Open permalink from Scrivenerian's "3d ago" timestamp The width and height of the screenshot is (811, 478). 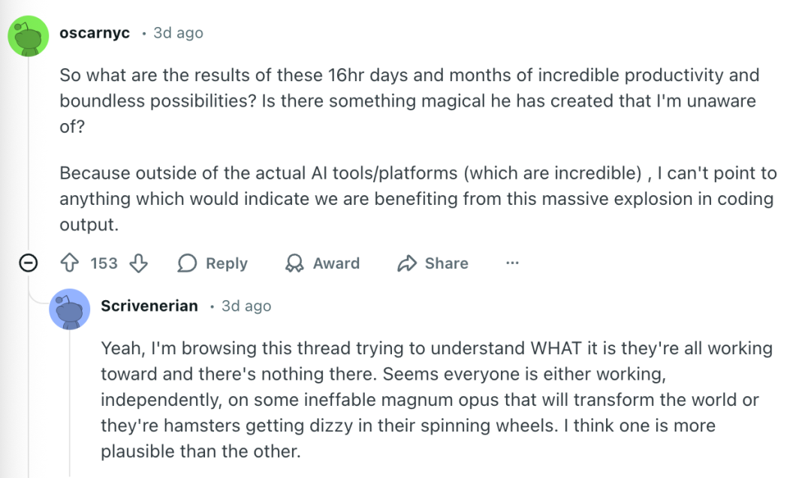246,306
